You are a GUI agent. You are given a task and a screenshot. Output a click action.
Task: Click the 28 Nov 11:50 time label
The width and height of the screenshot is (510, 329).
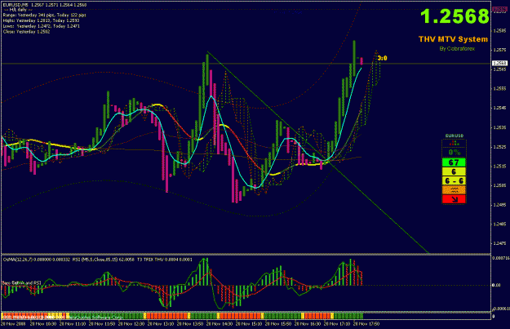point(102,324)
